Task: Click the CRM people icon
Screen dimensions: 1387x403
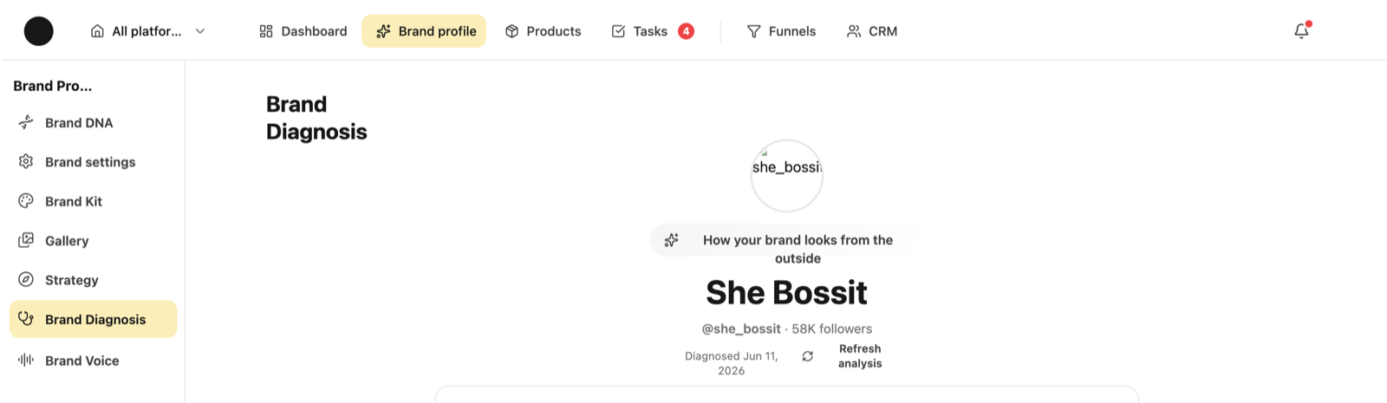Action: [x=854, y=31]
